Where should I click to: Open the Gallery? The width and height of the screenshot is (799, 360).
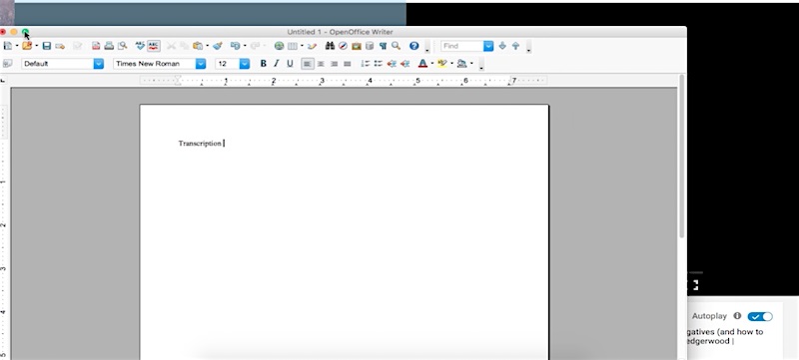tap(357, 46)
